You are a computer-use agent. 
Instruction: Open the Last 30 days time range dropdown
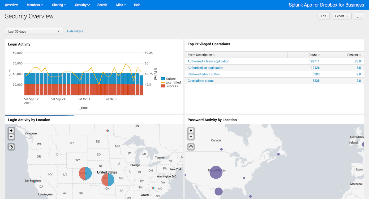click(34, 32)
